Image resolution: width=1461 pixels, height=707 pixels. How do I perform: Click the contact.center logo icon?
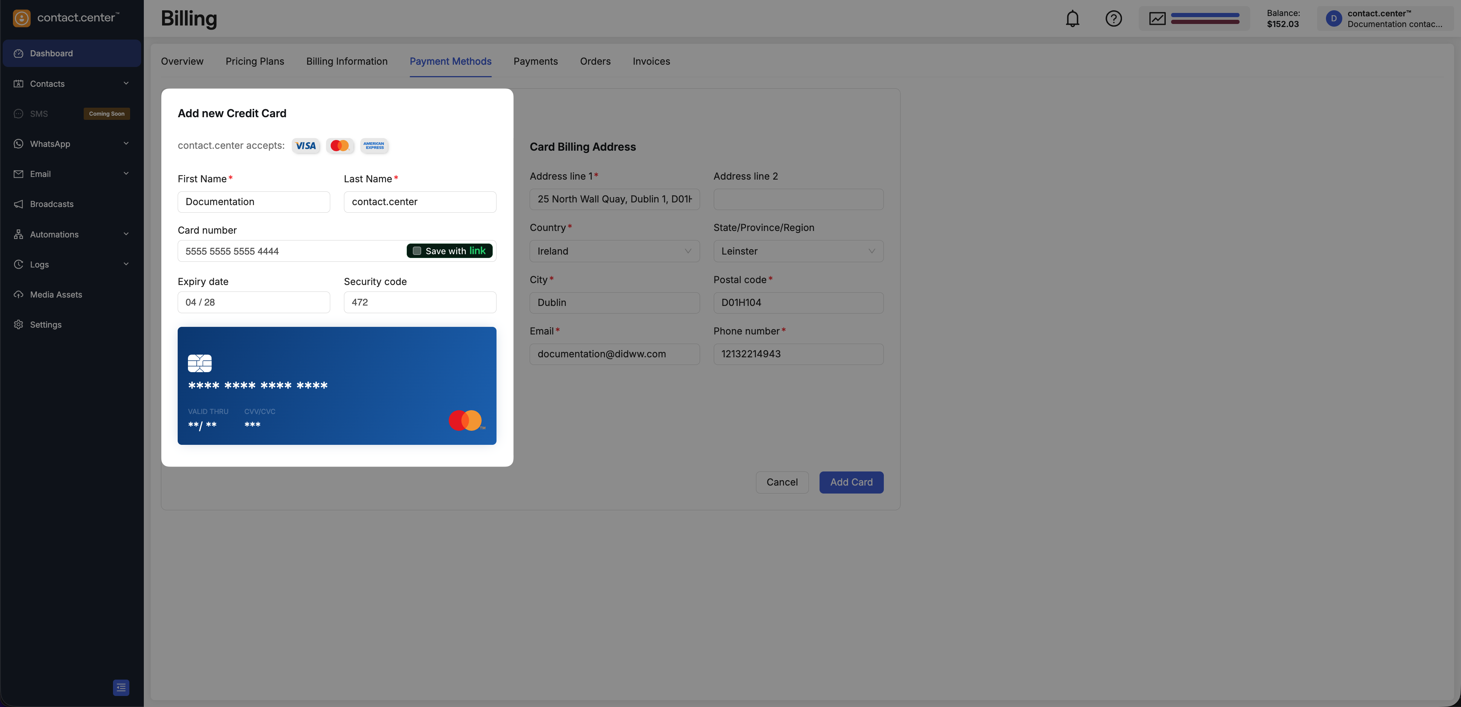pos(22,18)
